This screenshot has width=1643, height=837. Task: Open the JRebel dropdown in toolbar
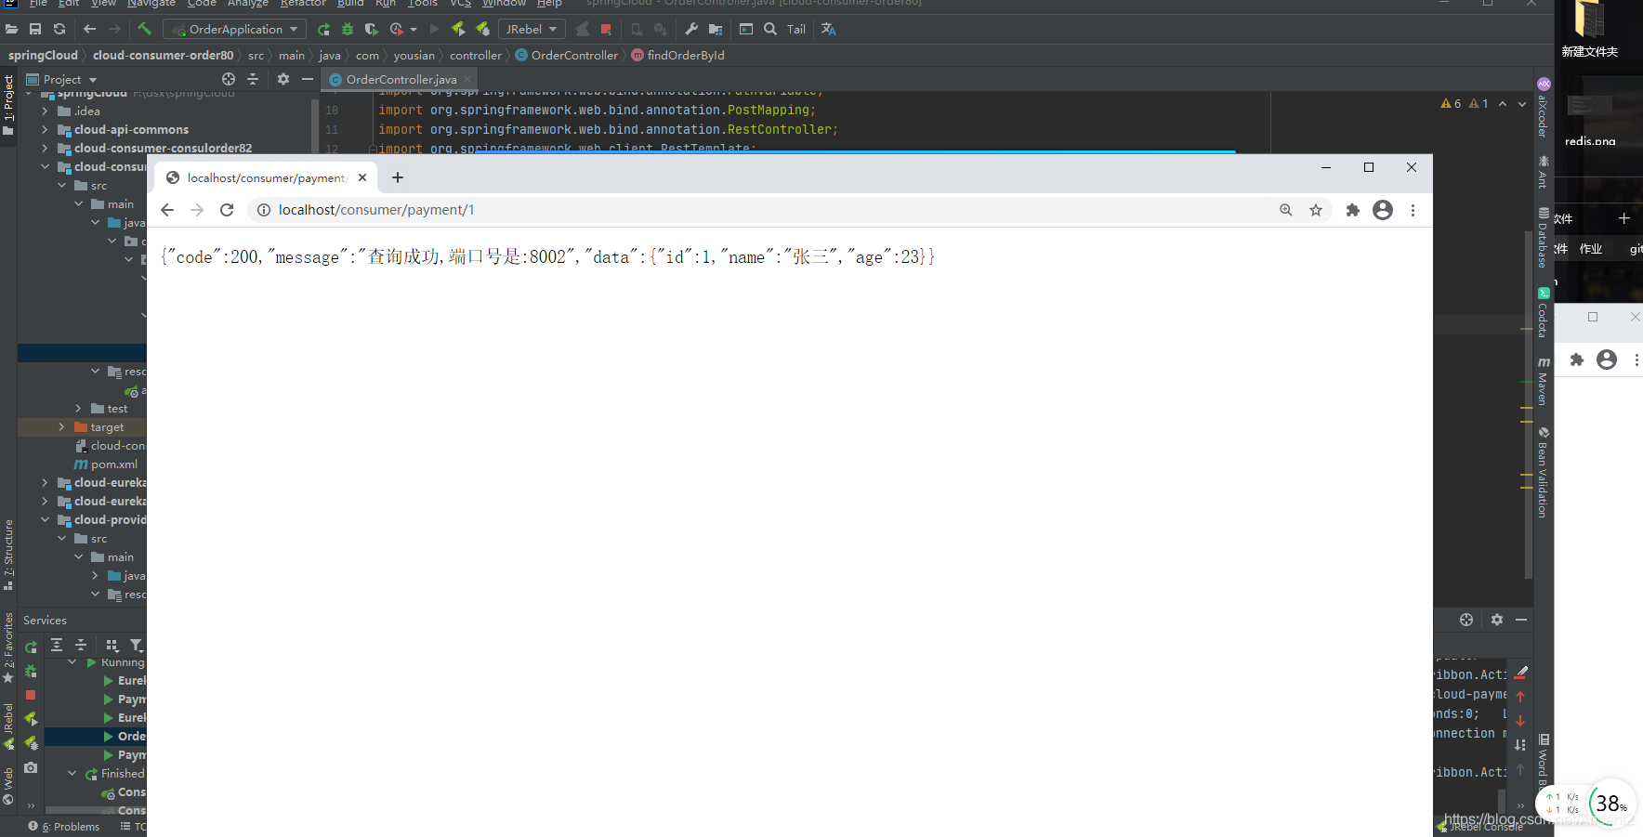coord(532,29)
